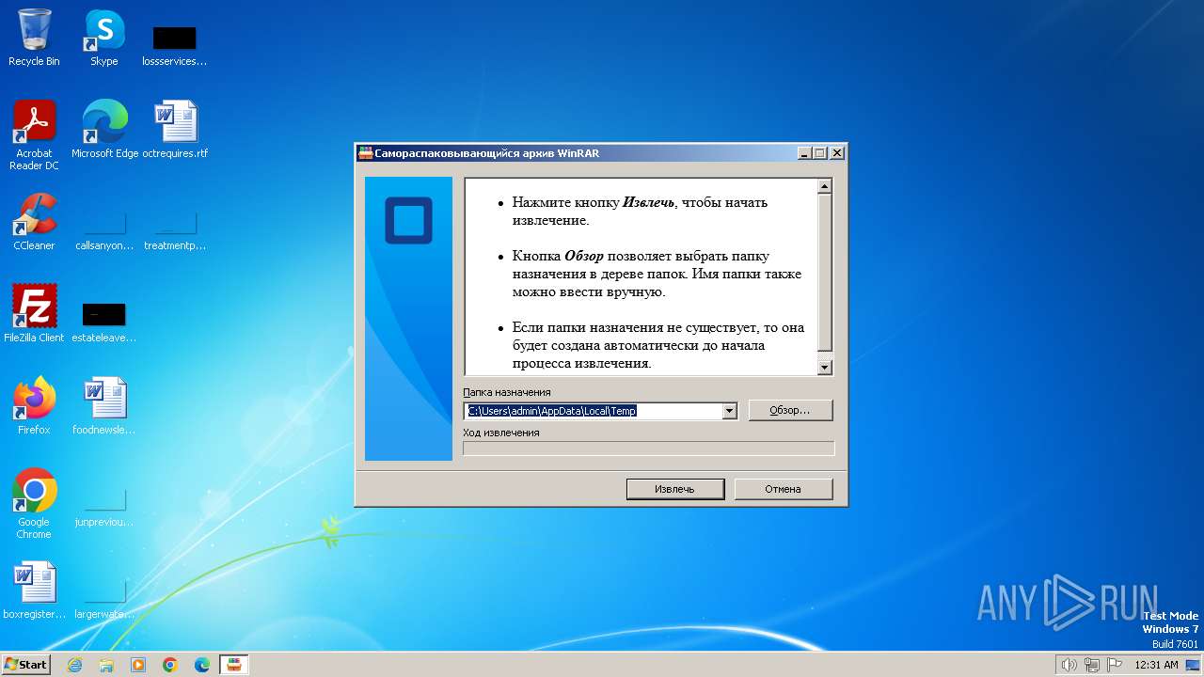Select the CCleaner desktop shortcut
The width and height of the screenshot is (1204, 677).
click(x=34, y=222)
